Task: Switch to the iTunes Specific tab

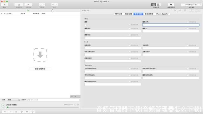Action: tap(162, 14)
